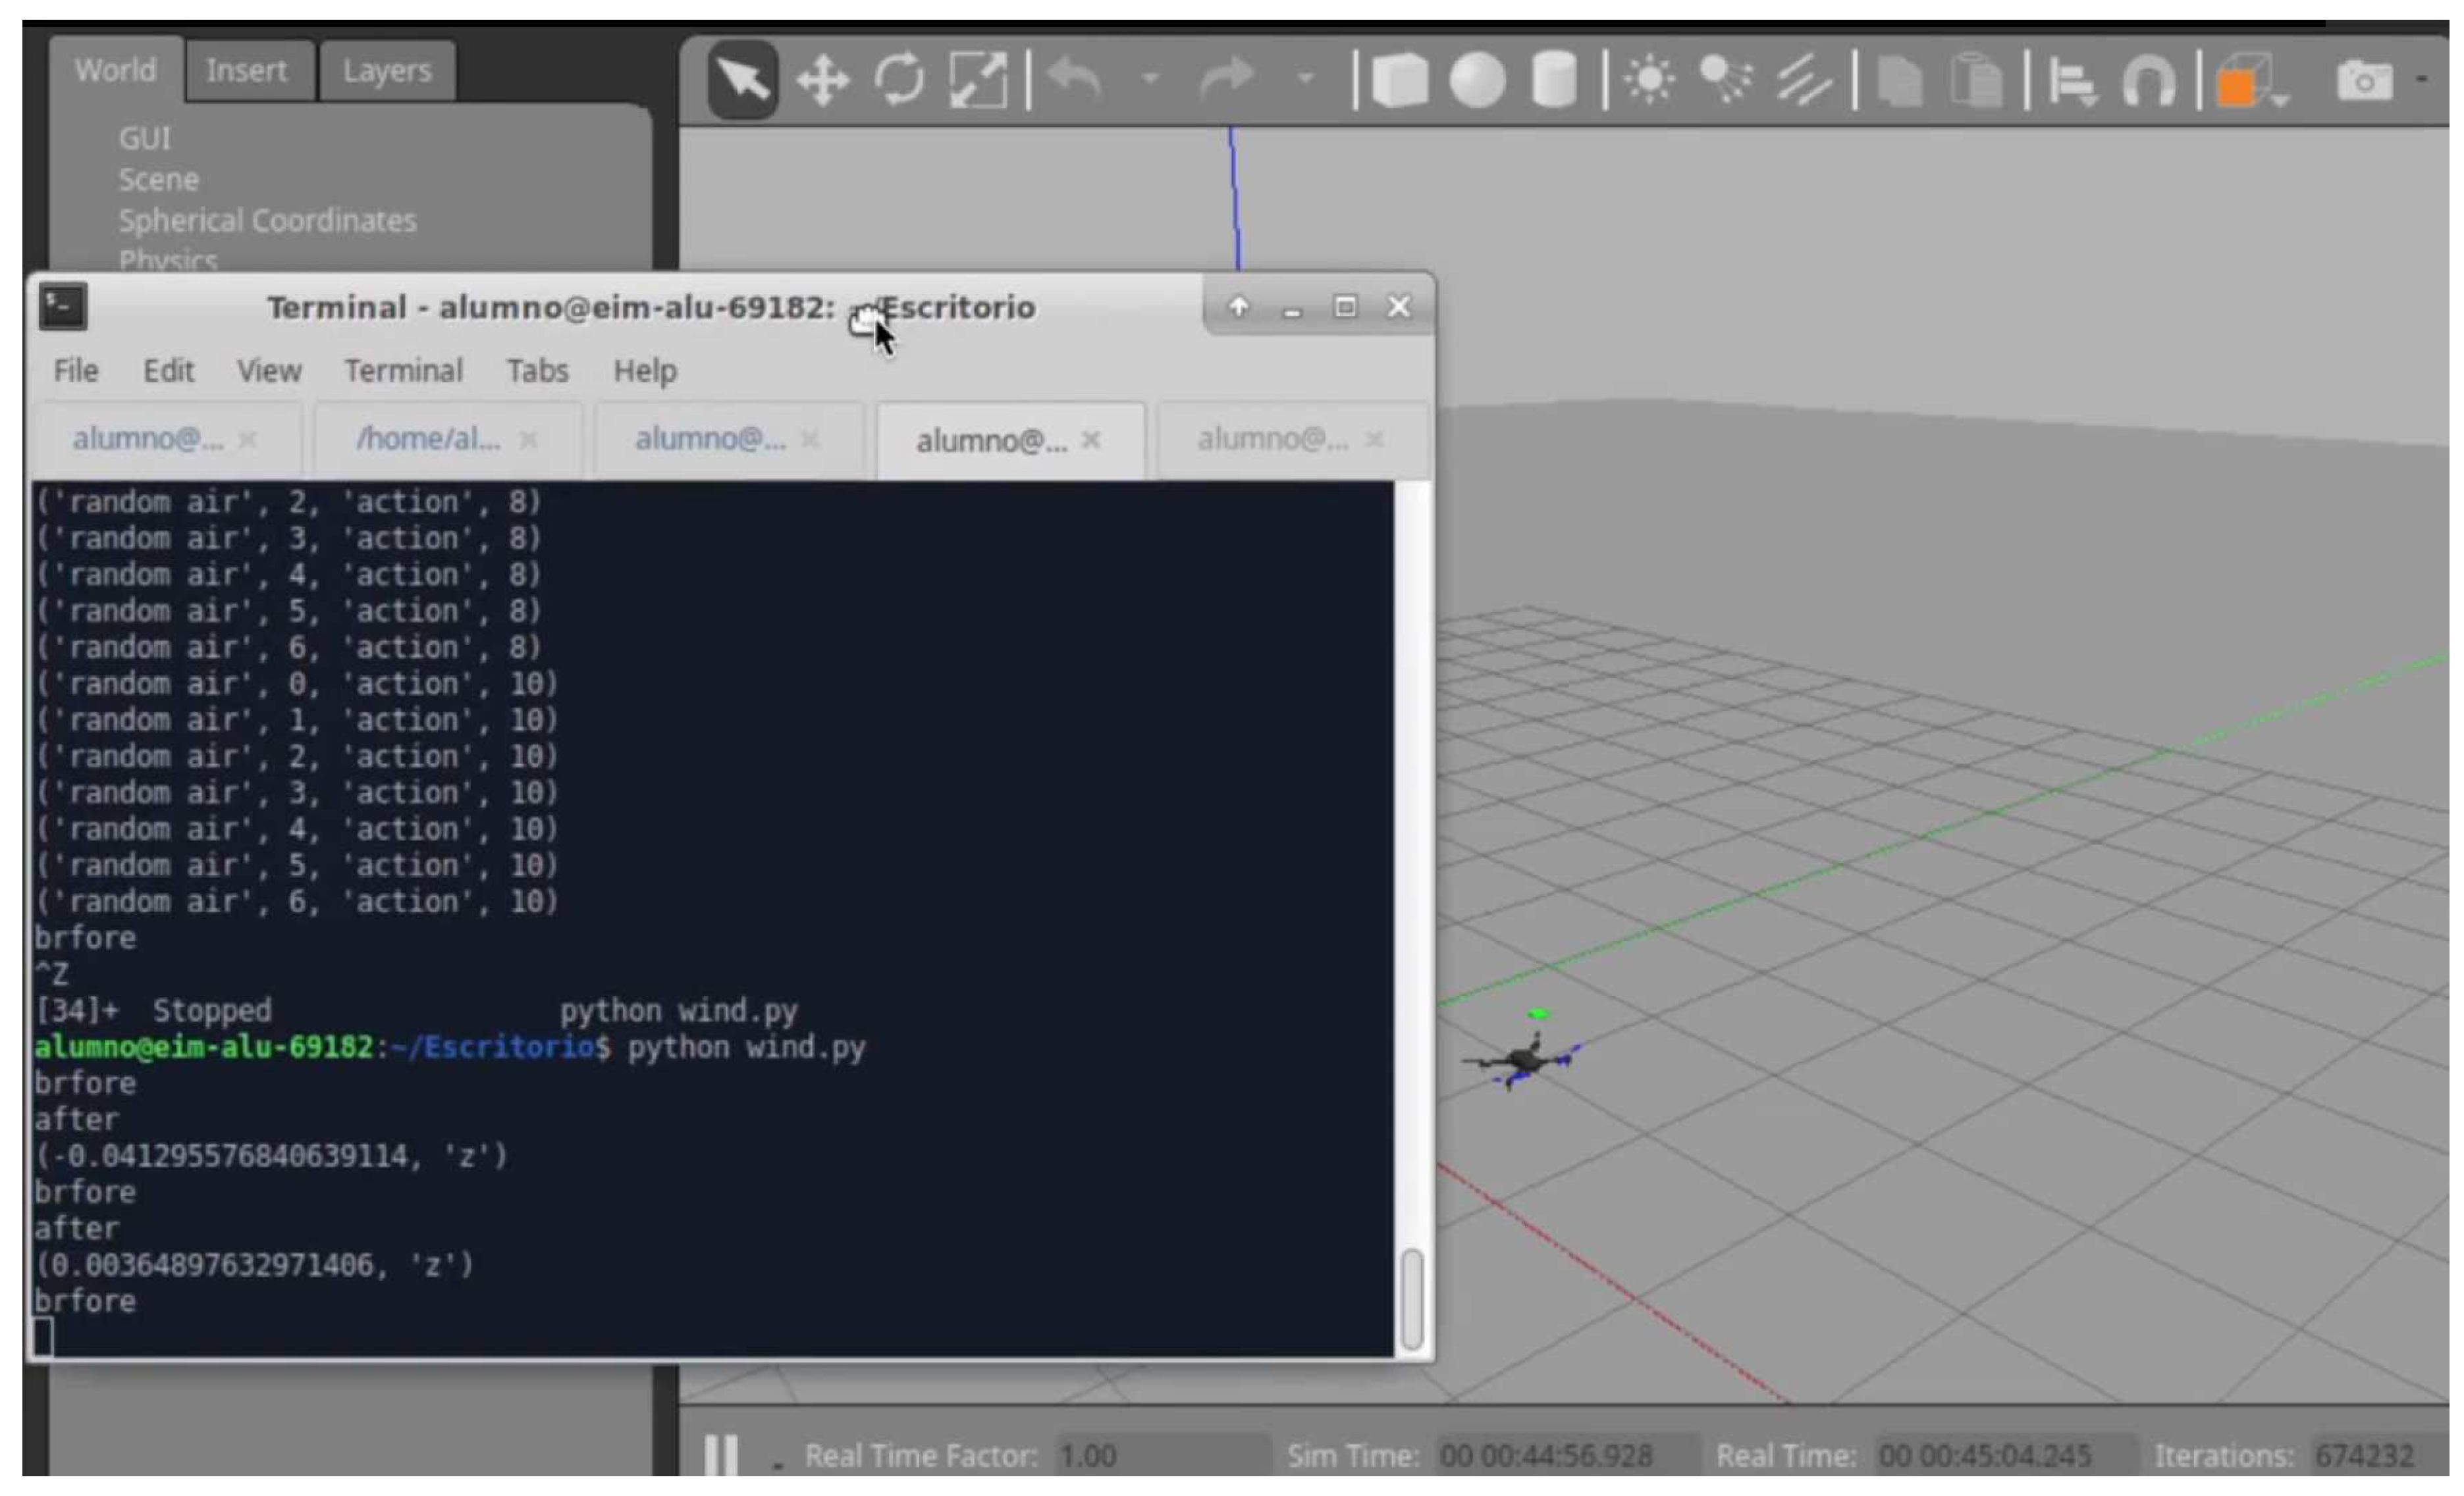
Task: Expand the view angle orange cube dropdown
Action: [x=2280, y=100]
